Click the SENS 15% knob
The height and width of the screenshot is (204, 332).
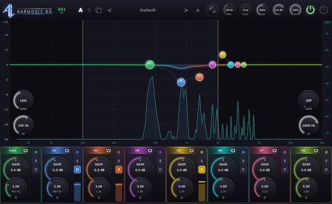23,101
